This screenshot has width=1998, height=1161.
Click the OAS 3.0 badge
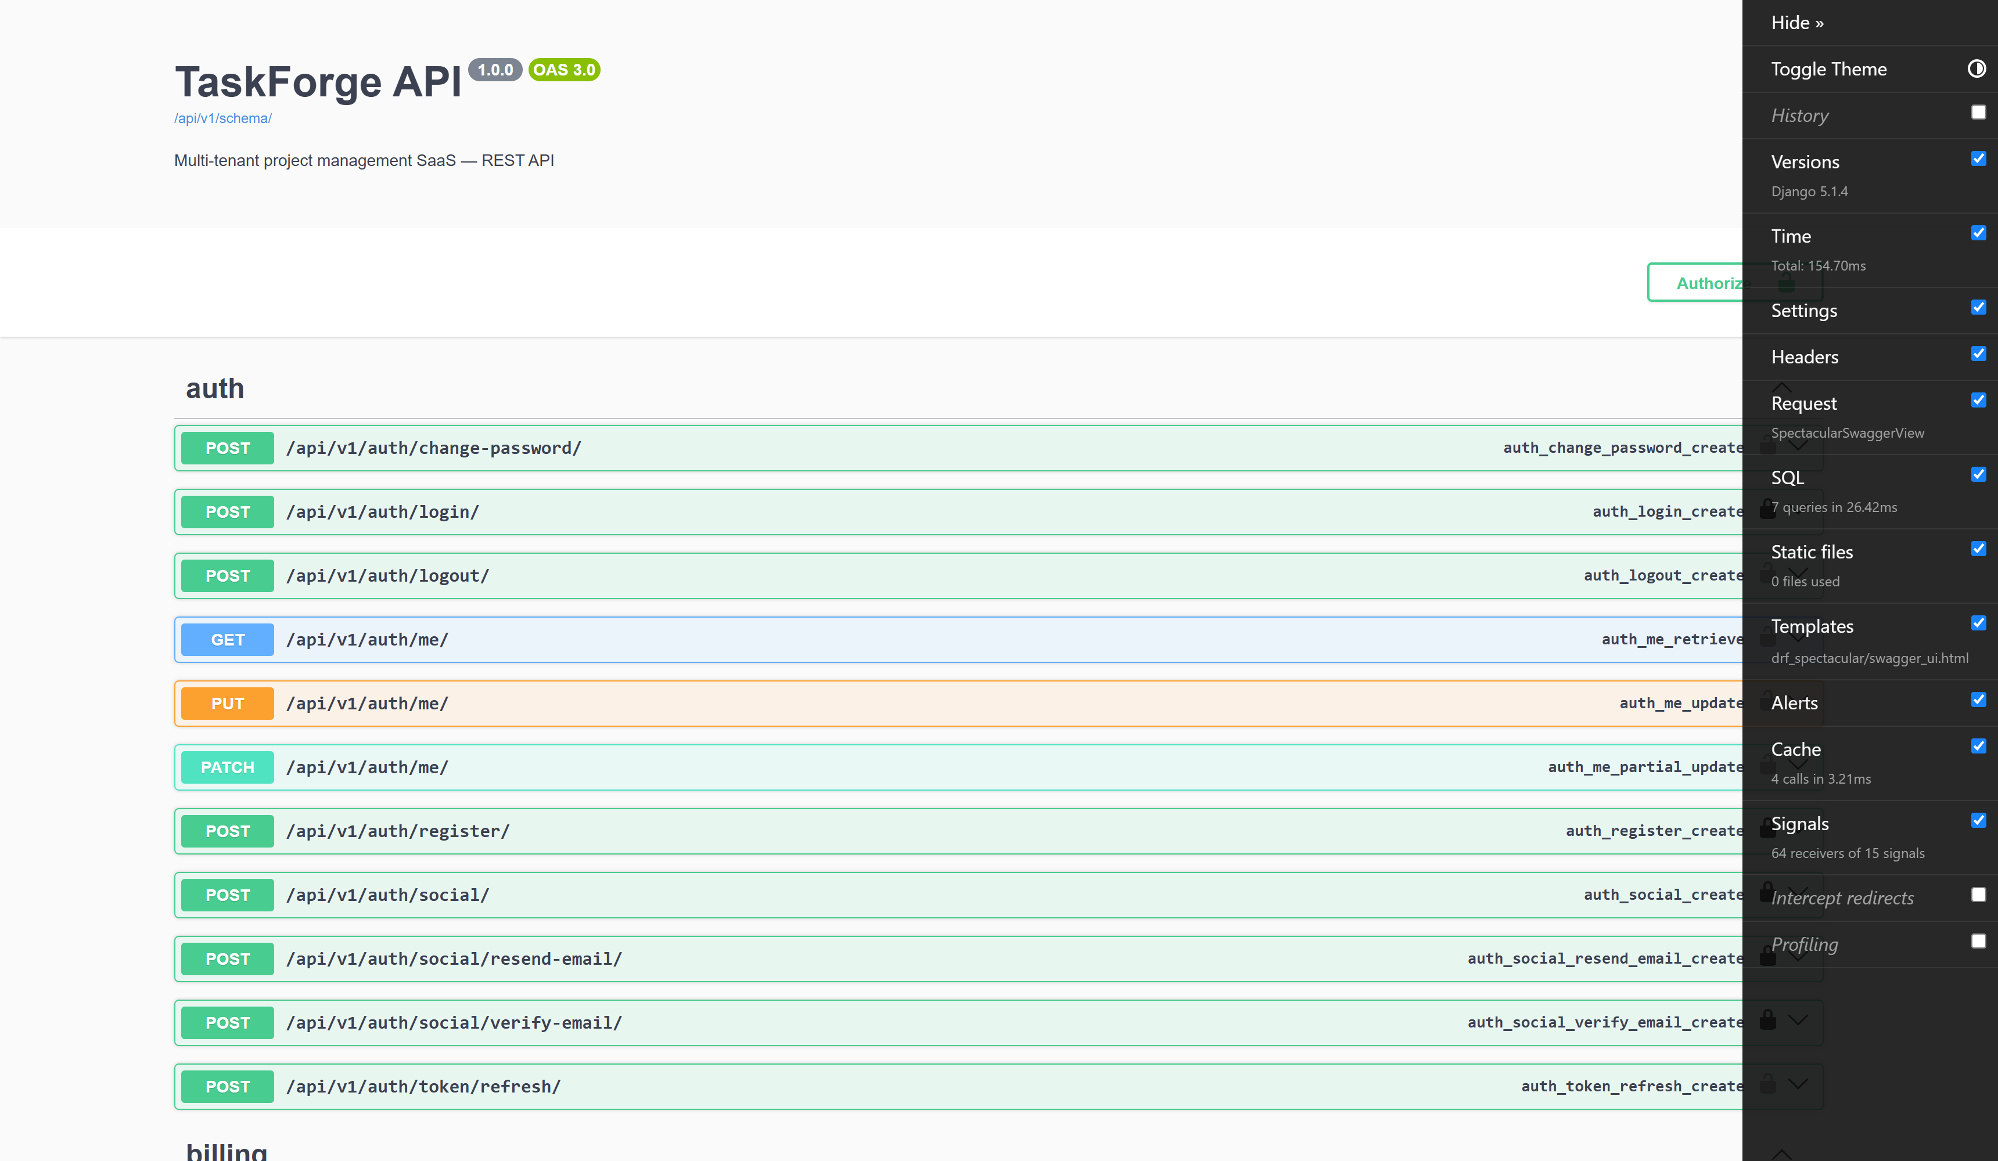[564, 70]
